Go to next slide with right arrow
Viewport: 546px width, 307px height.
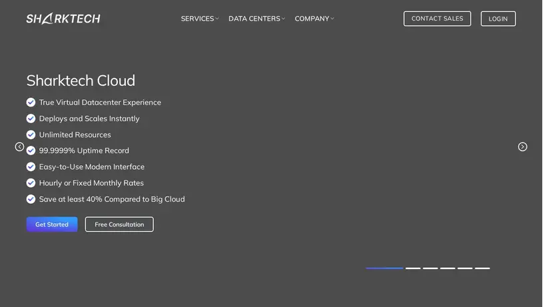[522, 147]
